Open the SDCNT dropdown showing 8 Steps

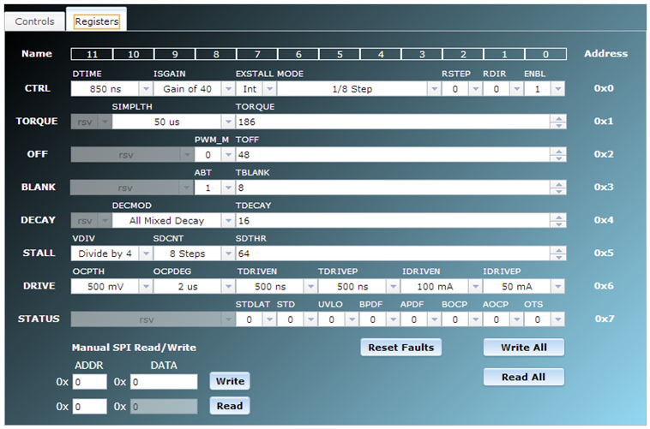point(194,253)
